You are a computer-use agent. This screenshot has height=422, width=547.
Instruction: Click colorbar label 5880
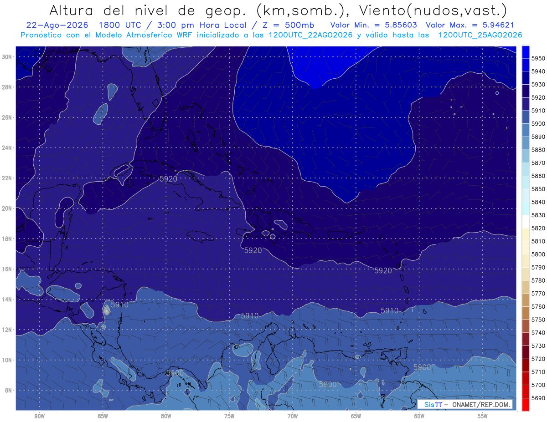coord(538,150)
